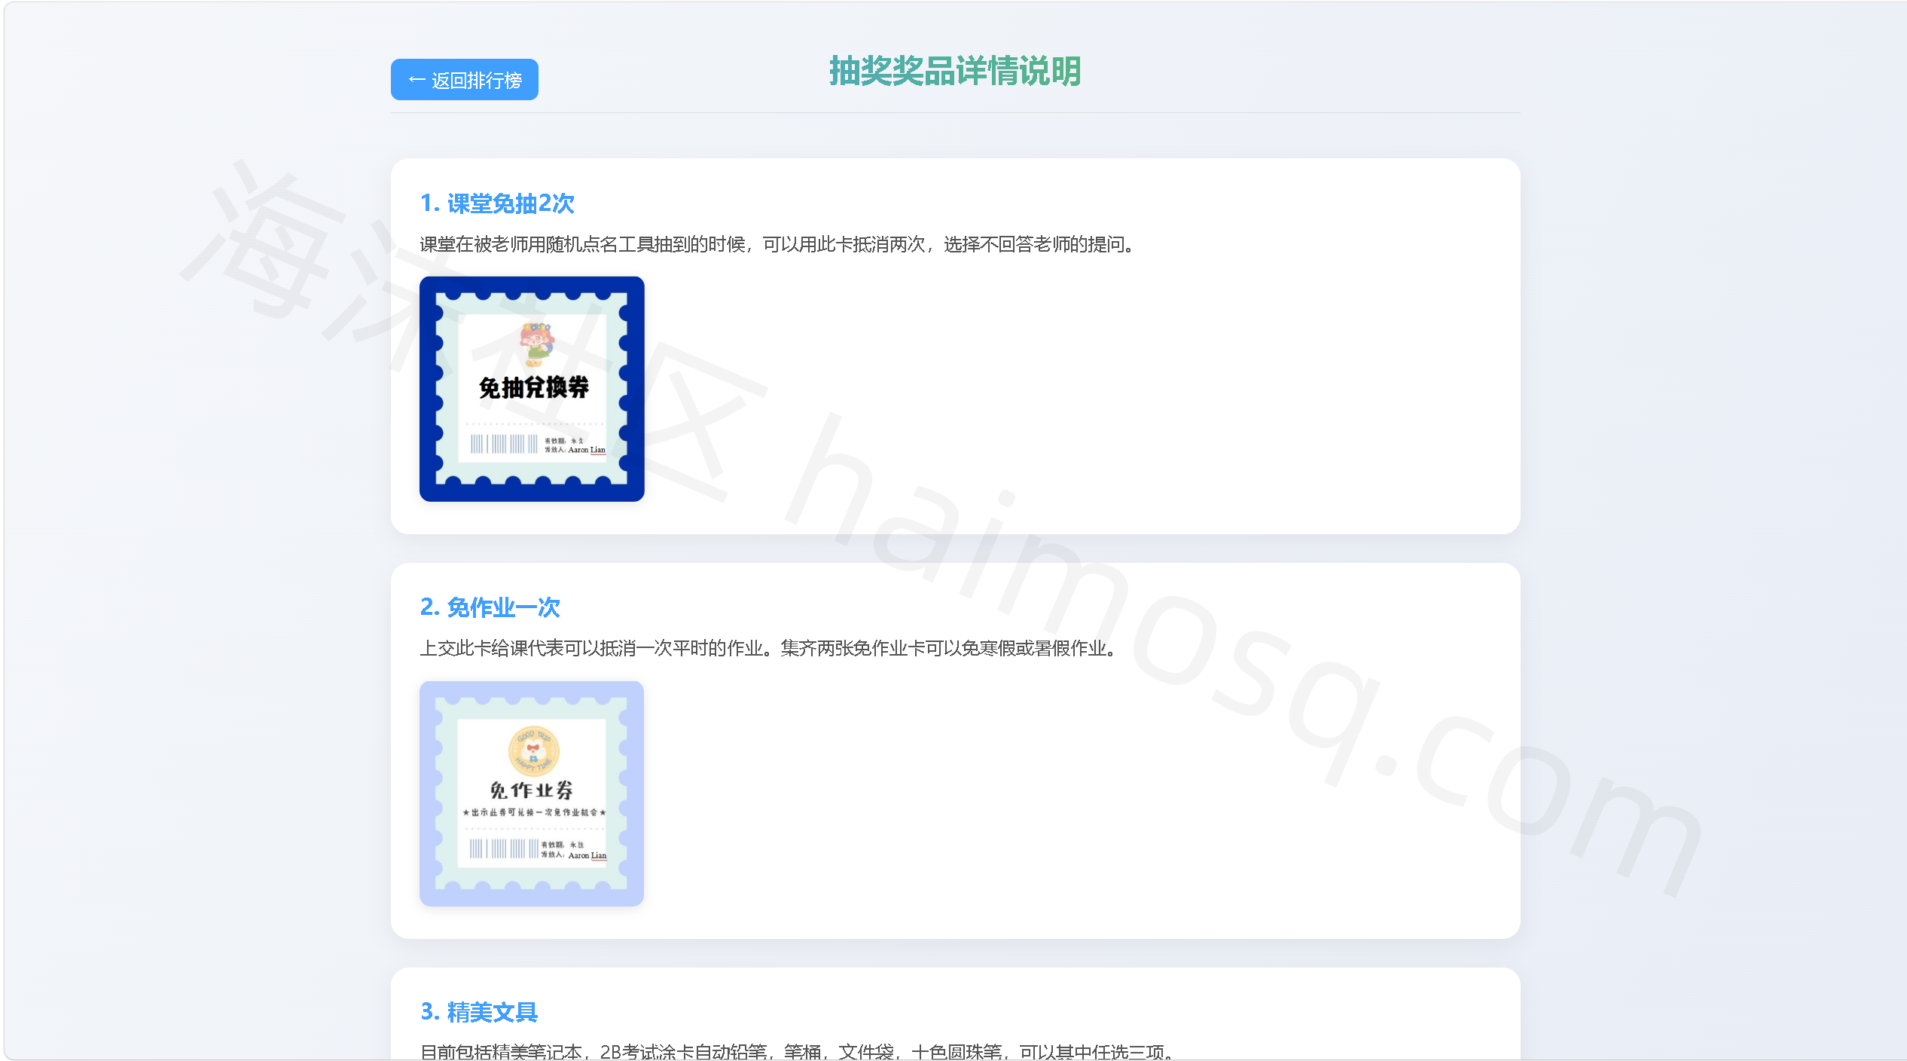Click the 返回排行榜 back button
The height and width of the screenshot is (1061, 1907).
[x=464, y=80]
